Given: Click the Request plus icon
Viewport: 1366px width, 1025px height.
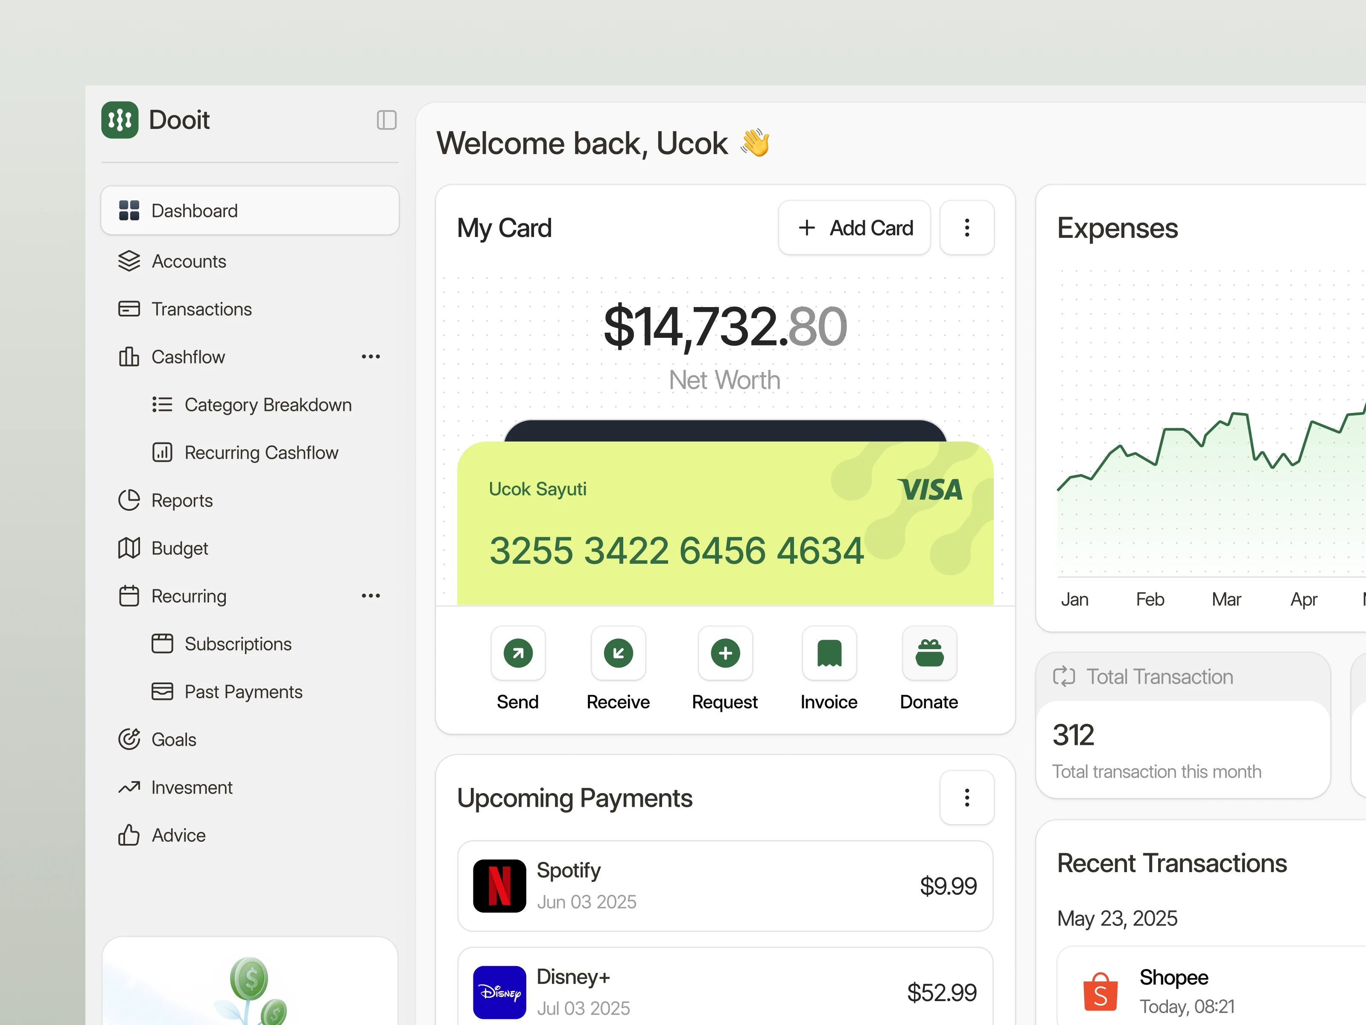Looking at the screenshot, I should pyautogui.click(x=726, y=653).
